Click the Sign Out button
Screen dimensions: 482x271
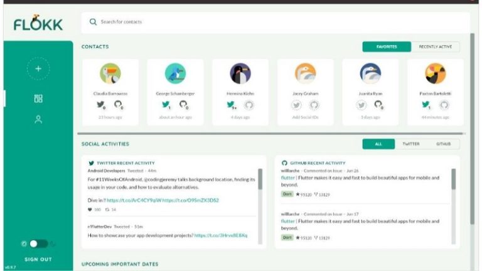tap(38, 259)
